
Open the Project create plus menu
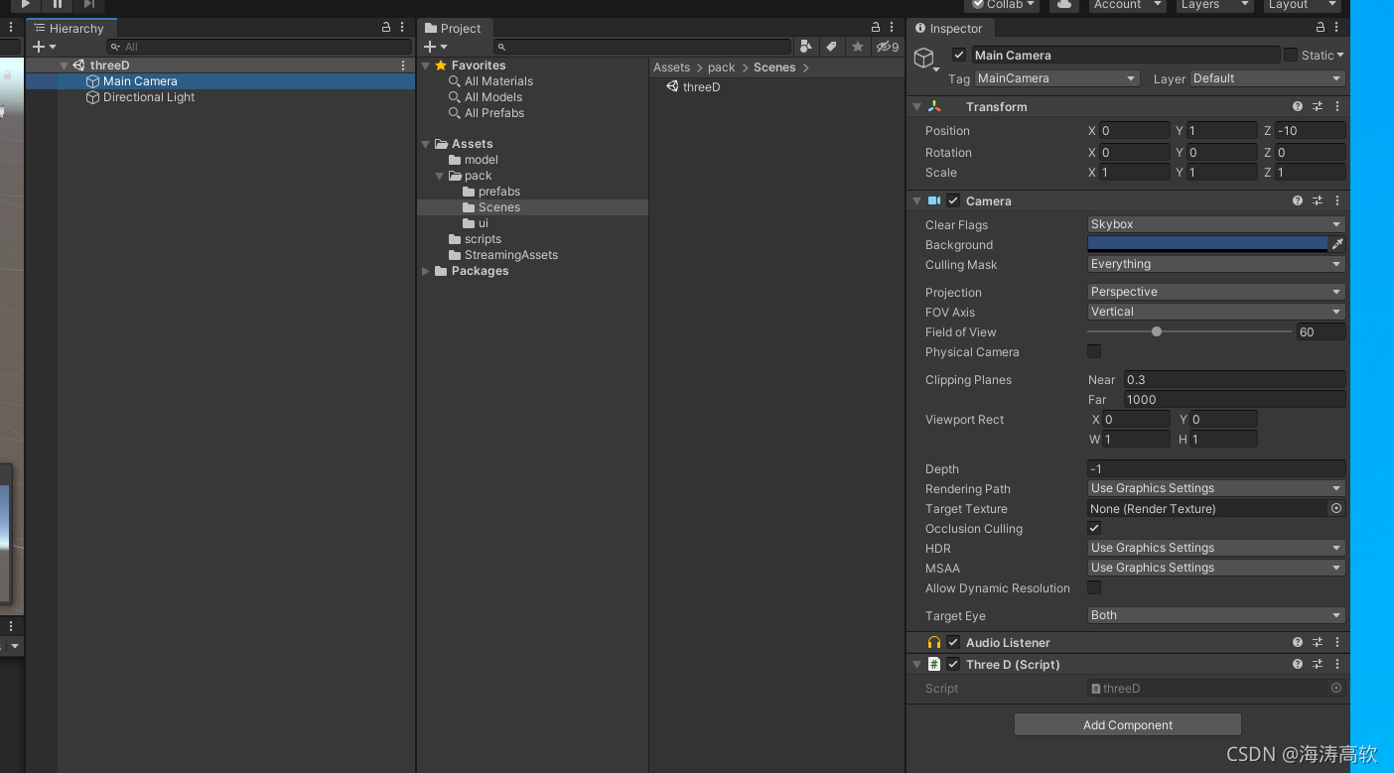435,47
